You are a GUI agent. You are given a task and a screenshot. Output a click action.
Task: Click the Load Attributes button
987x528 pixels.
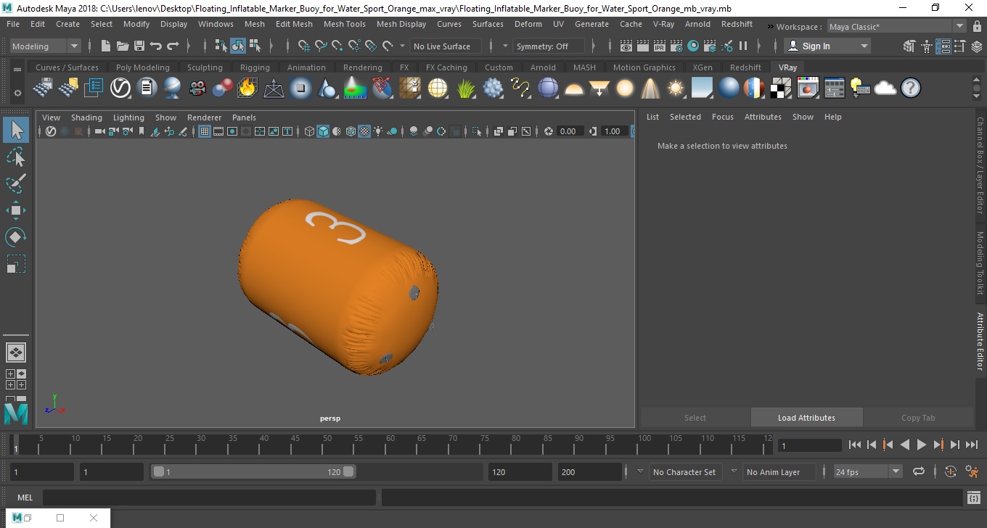click(x=806, y=418)
